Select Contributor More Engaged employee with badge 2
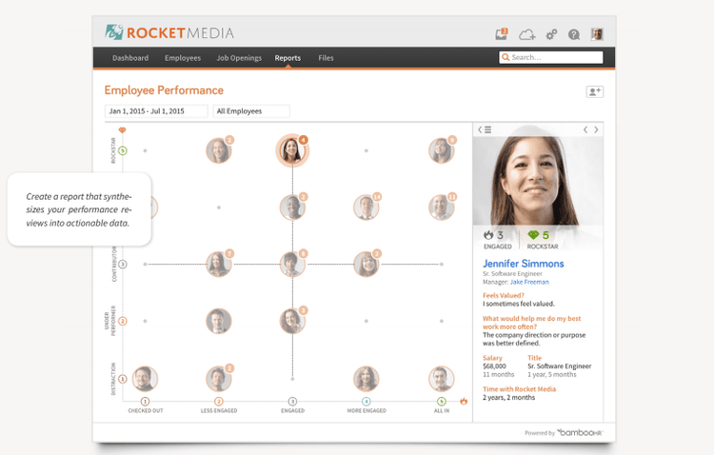 pyautogui.click(x=367, y=265)
